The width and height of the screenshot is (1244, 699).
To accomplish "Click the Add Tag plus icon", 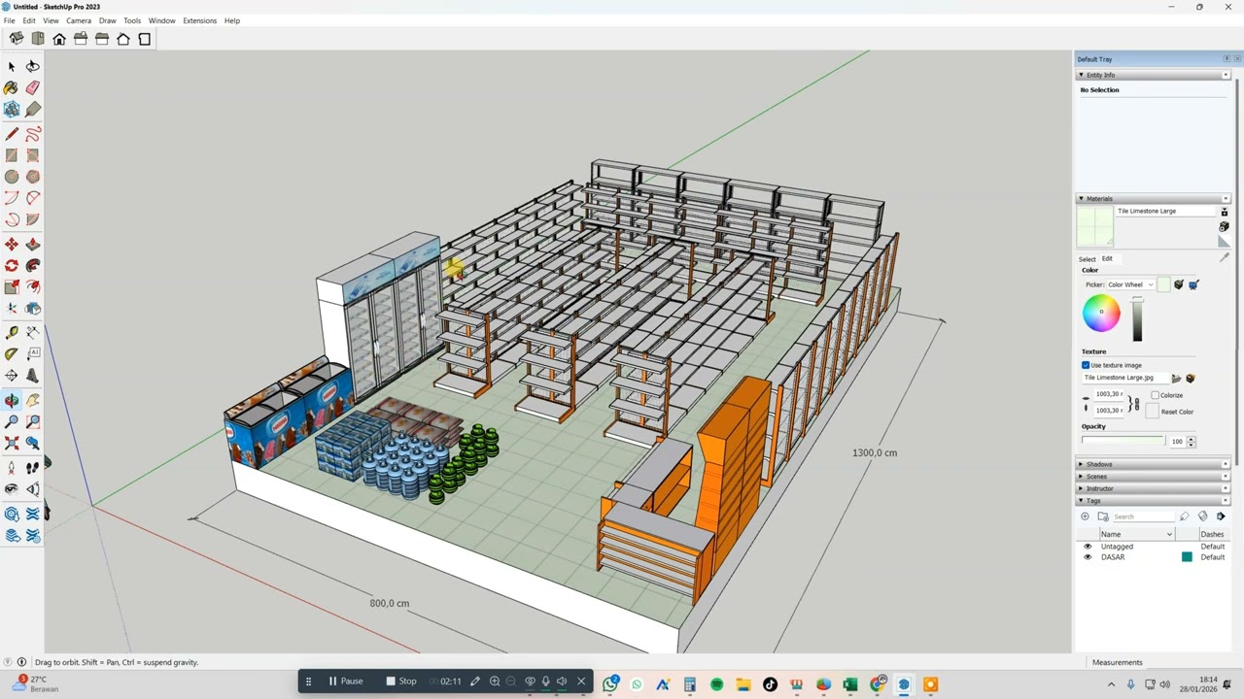I will pos(1085,516).
